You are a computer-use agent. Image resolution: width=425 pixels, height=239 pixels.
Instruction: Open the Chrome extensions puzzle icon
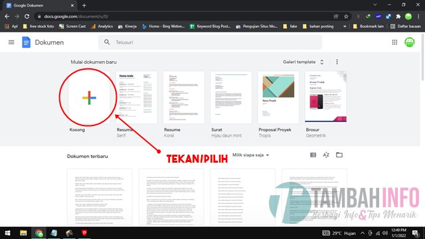[x=398, y=17]
